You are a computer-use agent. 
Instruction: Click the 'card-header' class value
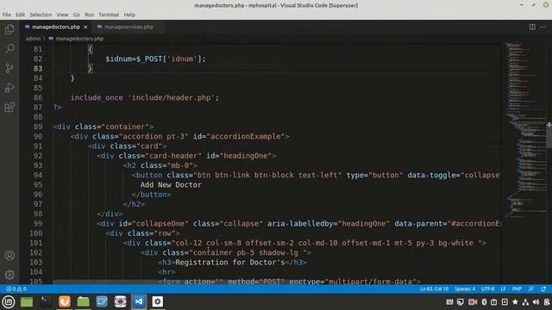(173, 156)
